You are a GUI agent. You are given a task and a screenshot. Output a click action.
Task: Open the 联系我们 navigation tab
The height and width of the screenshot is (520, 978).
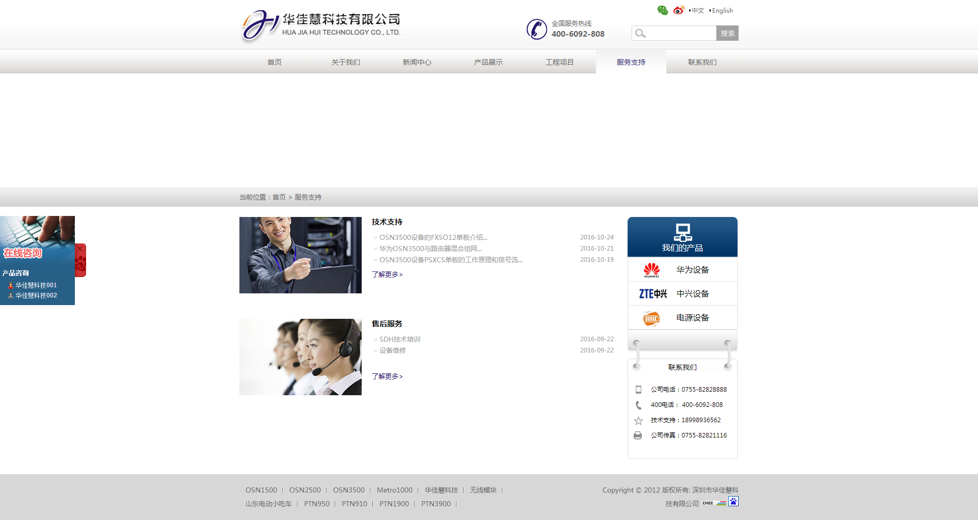coord(702,62)
